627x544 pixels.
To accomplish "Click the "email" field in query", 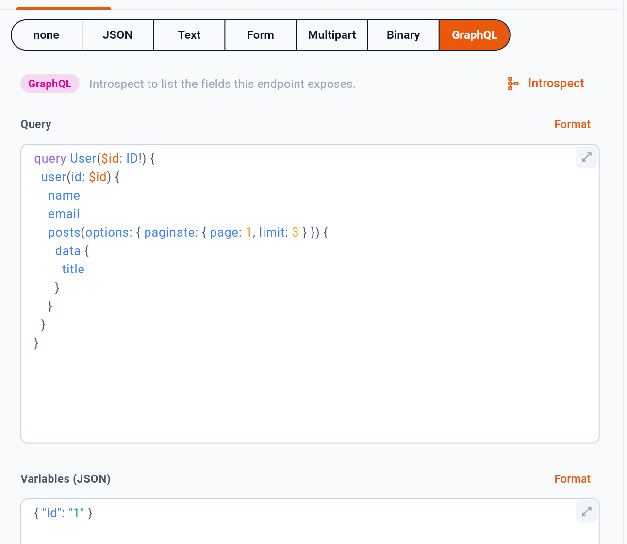I will 64,214.
